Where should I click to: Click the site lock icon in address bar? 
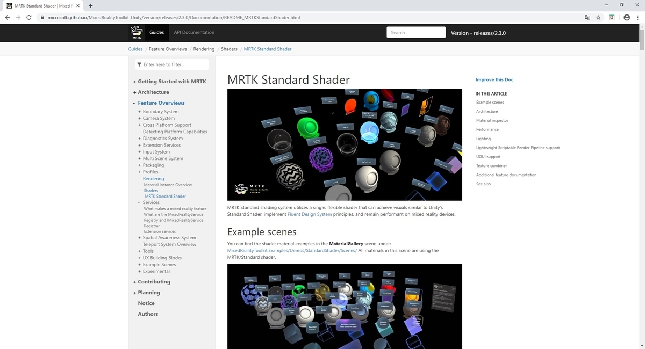click(x=42, y=17)
